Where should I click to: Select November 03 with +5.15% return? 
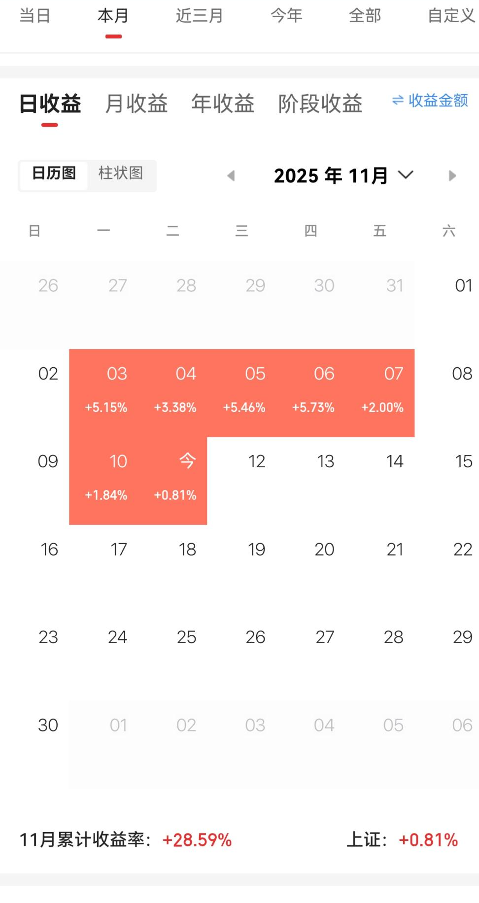106,393
